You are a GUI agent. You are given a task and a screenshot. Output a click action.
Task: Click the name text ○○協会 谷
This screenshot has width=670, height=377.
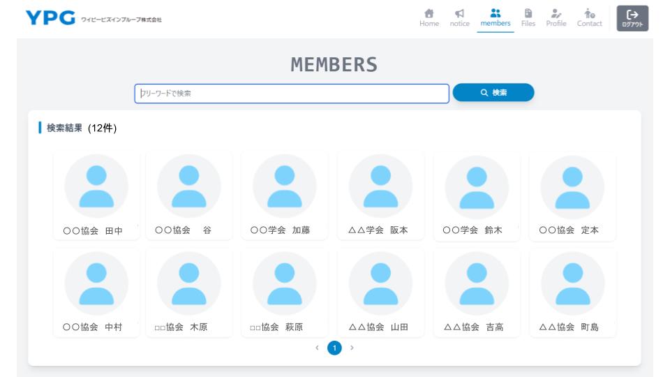(184, 230)
